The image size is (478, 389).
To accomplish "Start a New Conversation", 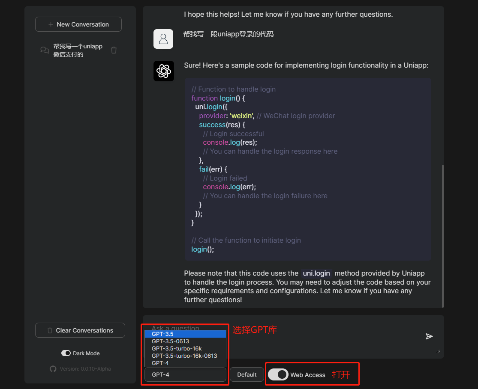I will tap(78, 24).
